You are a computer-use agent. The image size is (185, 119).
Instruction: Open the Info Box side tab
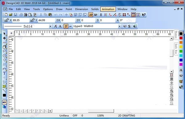[176, 49]
